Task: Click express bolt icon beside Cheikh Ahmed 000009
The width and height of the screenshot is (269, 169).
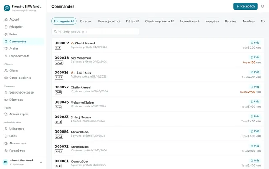Action: 72,43
